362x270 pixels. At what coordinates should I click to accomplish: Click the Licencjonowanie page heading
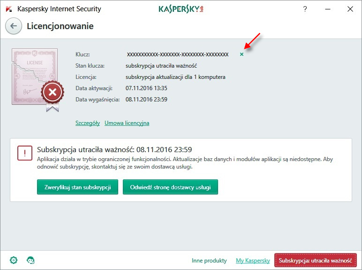[60, 26]
